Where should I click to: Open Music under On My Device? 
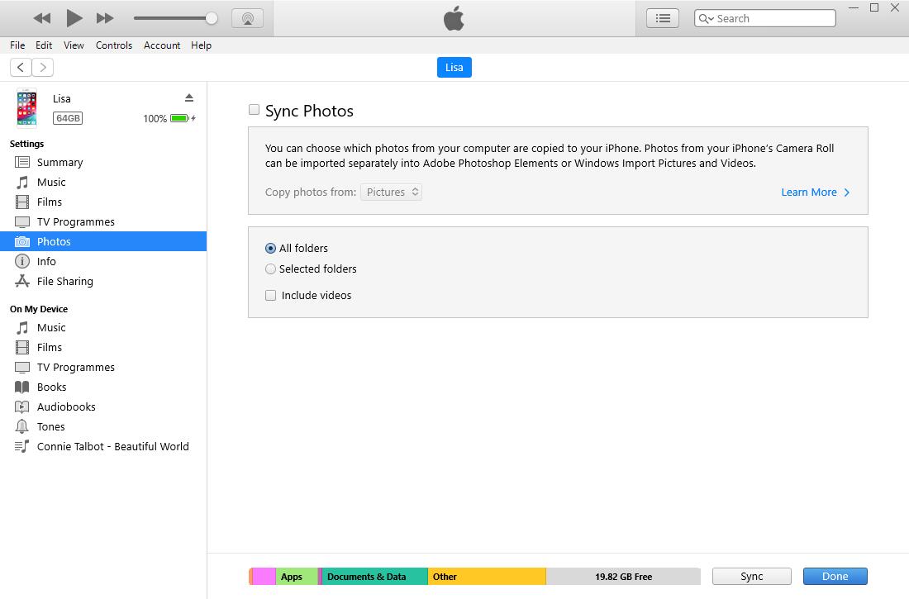click(103, 328)
